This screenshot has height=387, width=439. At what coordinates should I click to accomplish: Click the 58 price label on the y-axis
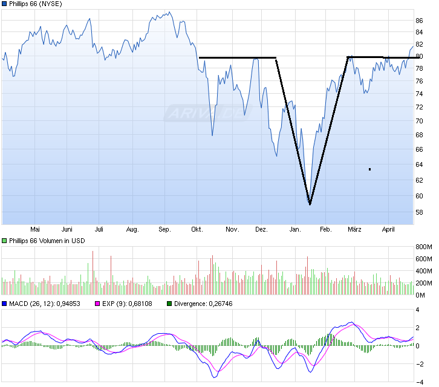419,212
